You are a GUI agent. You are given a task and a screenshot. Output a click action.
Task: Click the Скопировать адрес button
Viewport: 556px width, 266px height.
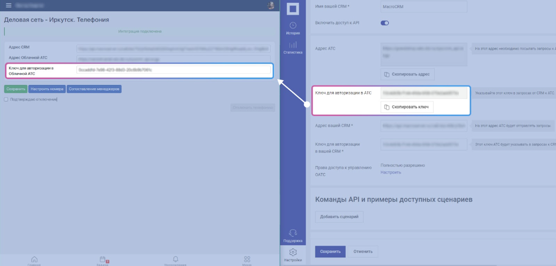pyautogui.click(x=407, y=74)
